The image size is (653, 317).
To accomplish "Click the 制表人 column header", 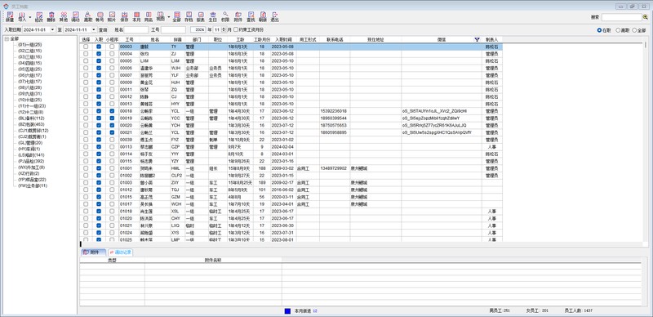I will click(x=492, y=39).
